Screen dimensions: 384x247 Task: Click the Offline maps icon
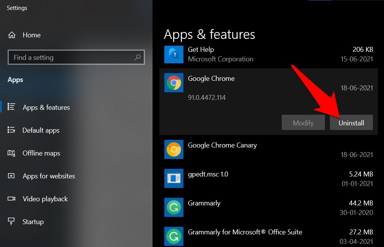pos(11,153)
